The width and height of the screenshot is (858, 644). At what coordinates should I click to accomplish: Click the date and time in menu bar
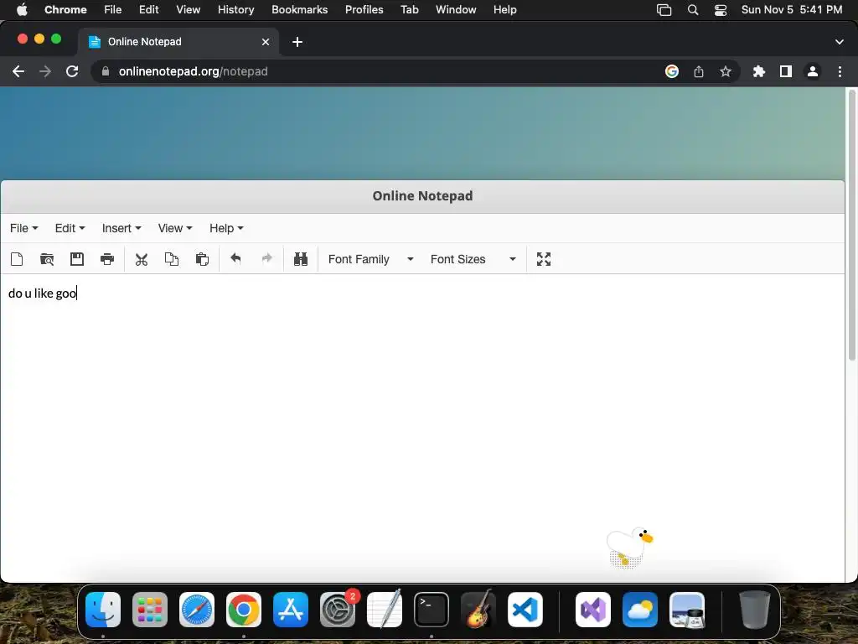point(791,9)
